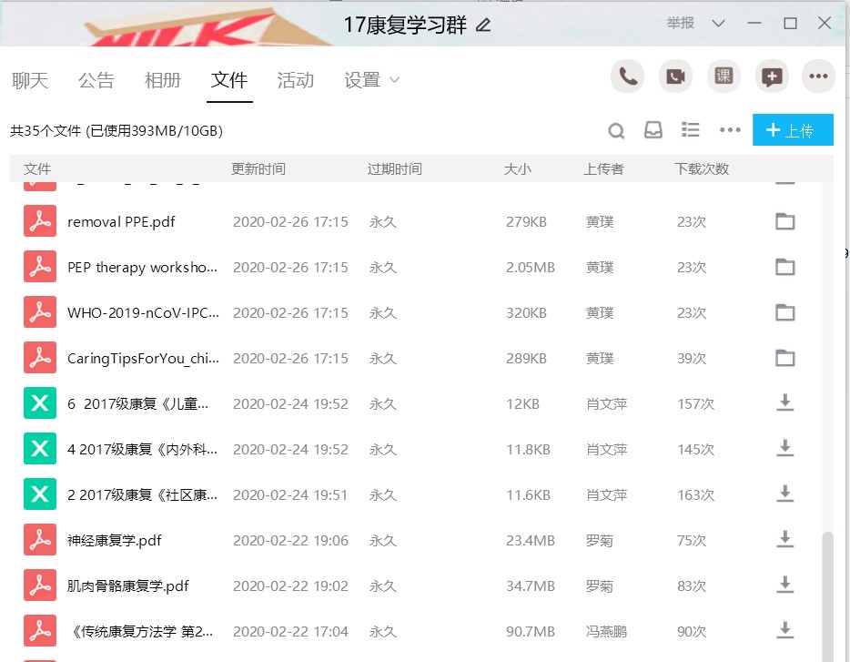Expand the dropdown arrow beside 举报
This screenshot has height=662, width=850.
click(718, 24)
